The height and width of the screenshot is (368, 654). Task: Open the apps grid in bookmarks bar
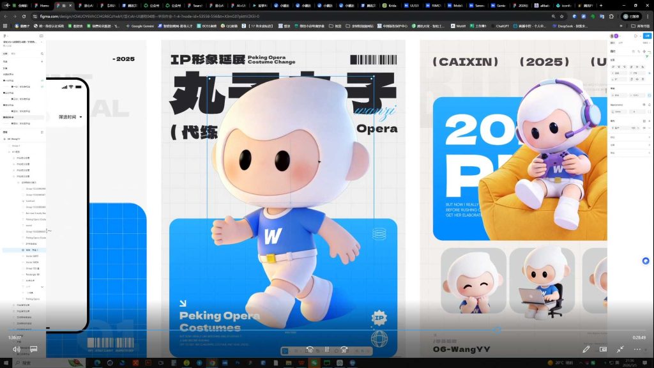[x=5, y=26]
